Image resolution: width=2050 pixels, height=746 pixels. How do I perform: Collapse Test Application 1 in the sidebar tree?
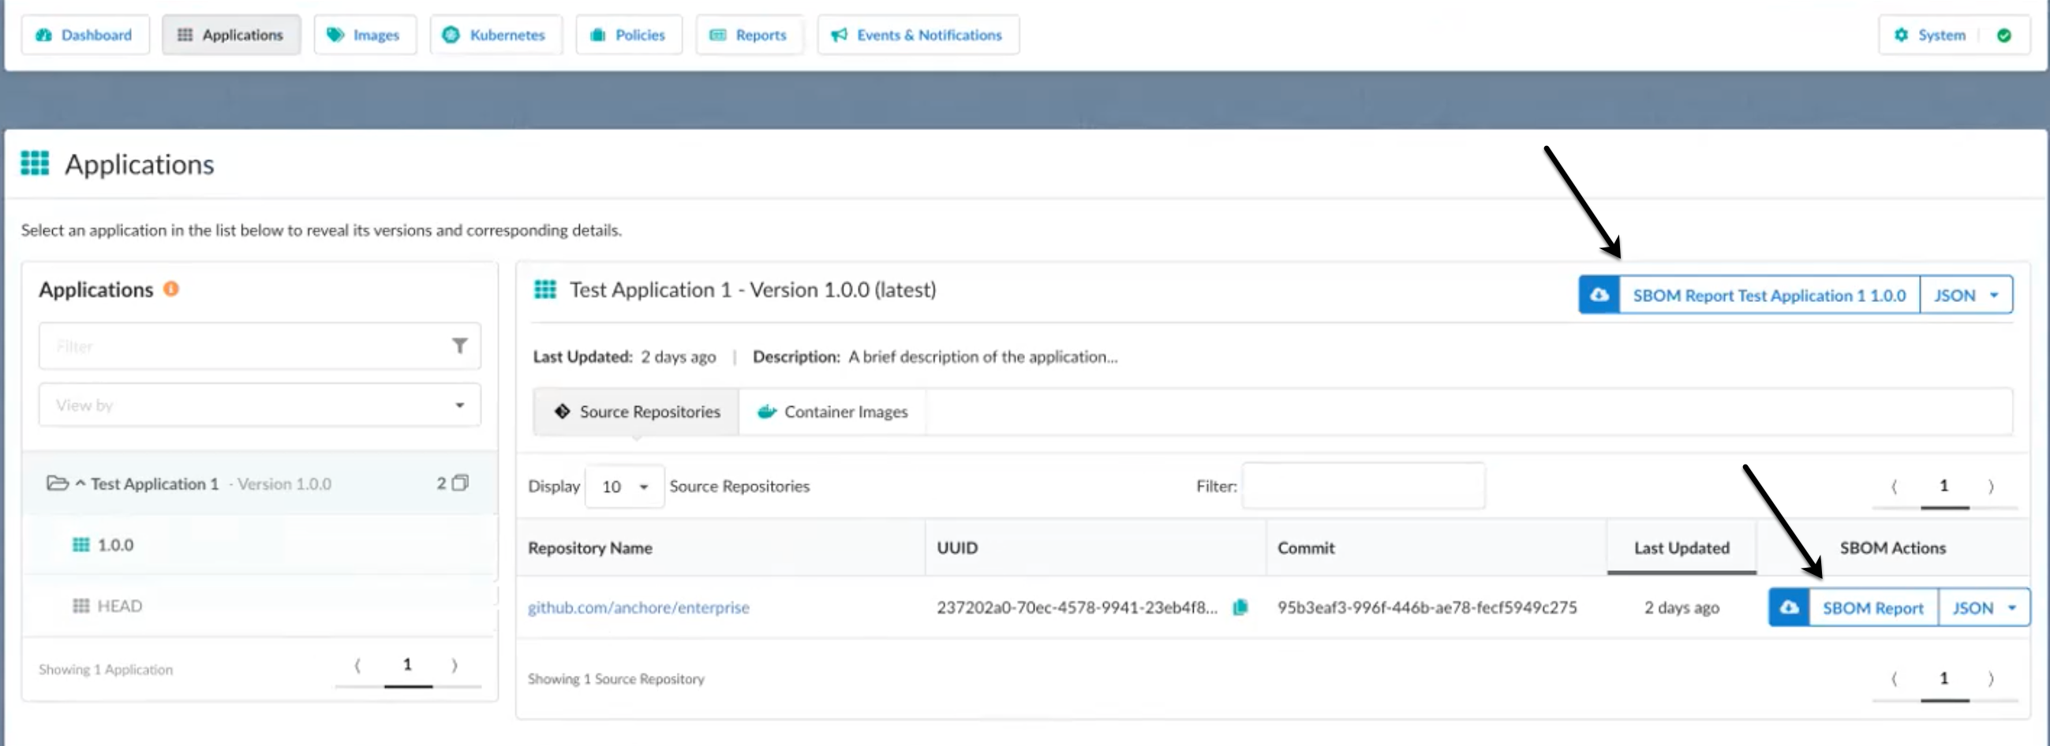[80, 483]
